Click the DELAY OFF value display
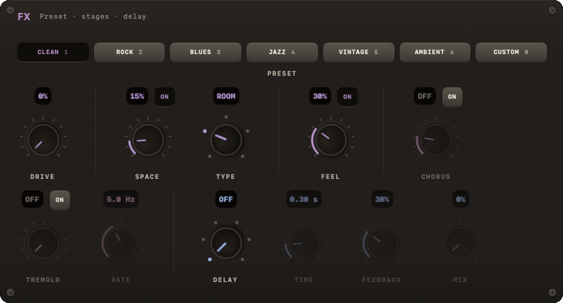 pos(225,199)
